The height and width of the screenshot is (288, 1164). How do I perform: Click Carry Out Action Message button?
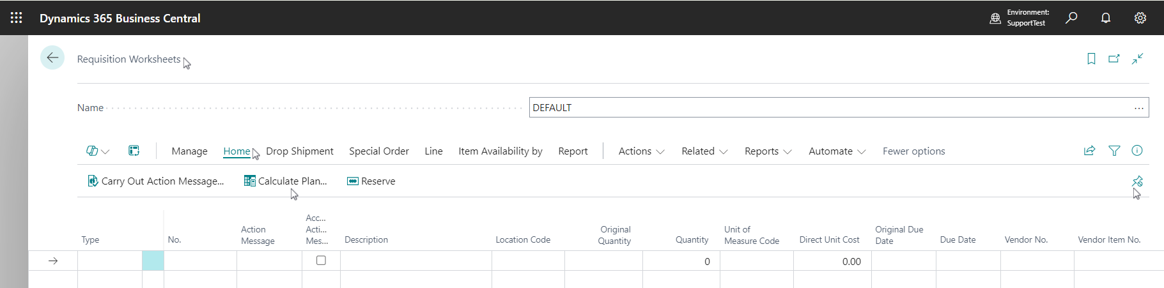click(155, 181)
